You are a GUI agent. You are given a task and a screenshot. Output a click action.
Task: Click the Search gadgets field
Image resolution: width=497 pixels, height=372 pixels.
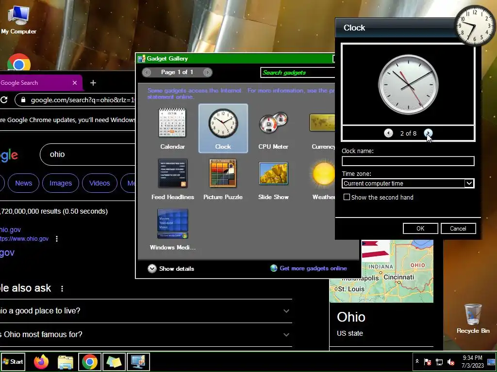click(298, 73)
